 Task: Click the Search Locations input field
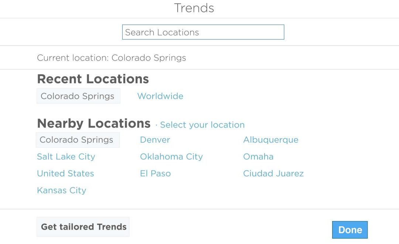coord(203,32)
